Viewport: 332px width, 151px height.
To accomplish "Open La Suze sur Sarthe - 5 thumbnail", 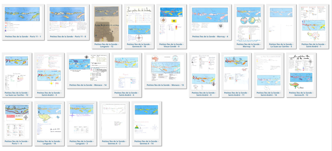I will coord(281,24).
